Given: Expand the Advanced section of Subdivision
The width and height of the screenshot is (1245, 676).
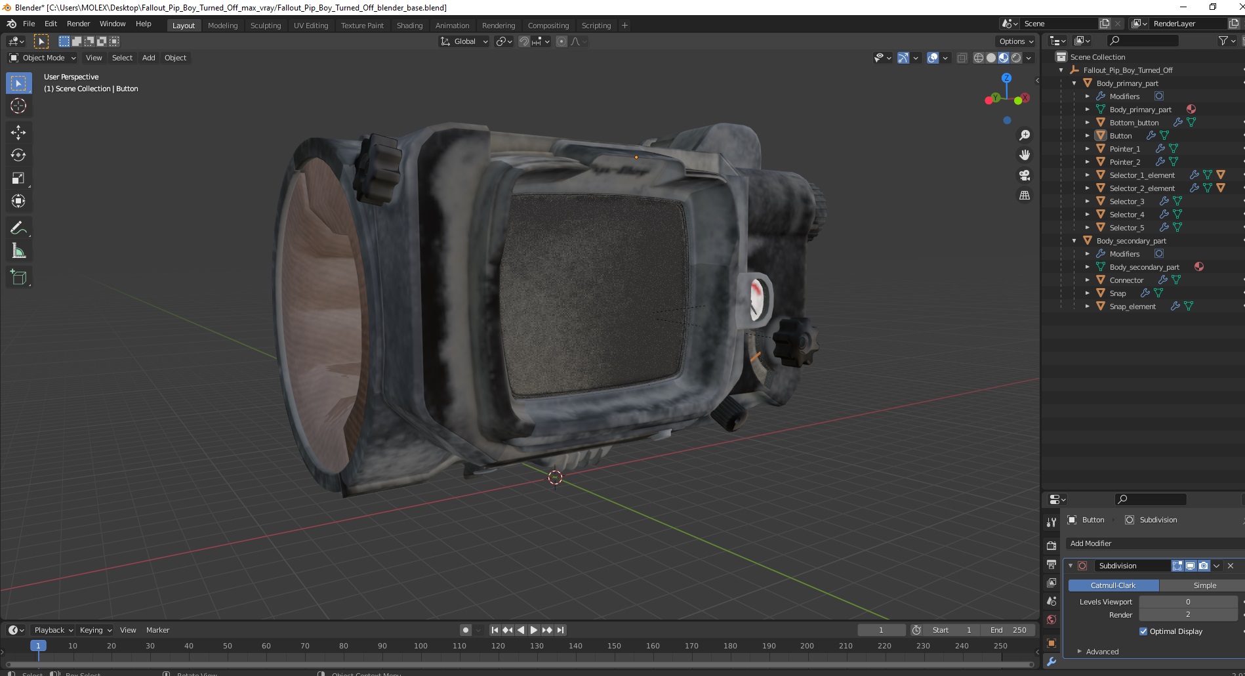Looking at the screenshot, I should coord(1079,652).
